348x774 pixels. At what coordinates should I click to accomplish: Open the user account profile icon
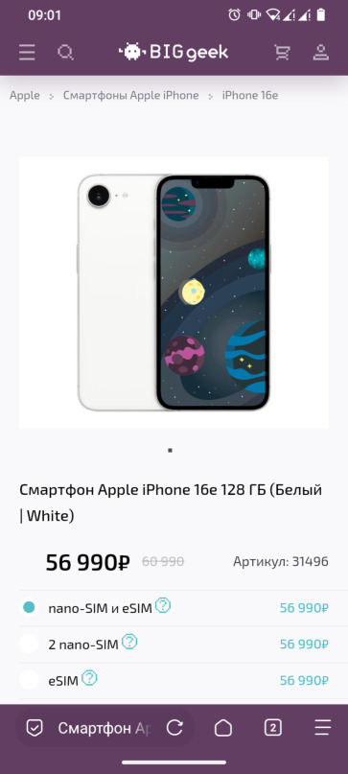[321, 53]
